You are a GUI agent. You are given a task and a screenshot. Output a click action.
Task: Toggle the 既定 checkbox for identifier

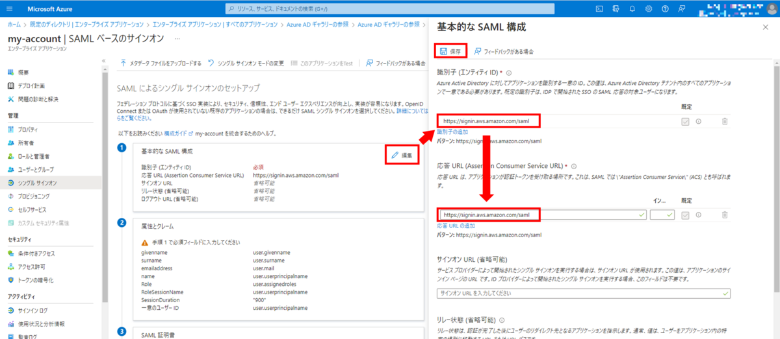(x=685, y=121)
